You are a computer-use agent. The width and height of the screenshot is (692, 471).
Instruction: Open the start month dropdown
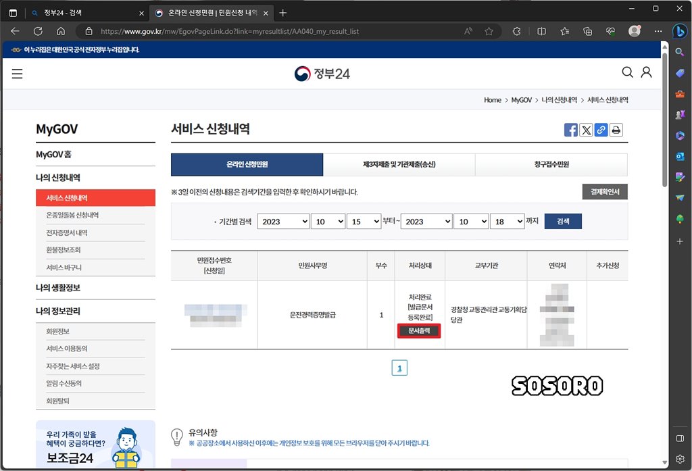click(328, 221)
